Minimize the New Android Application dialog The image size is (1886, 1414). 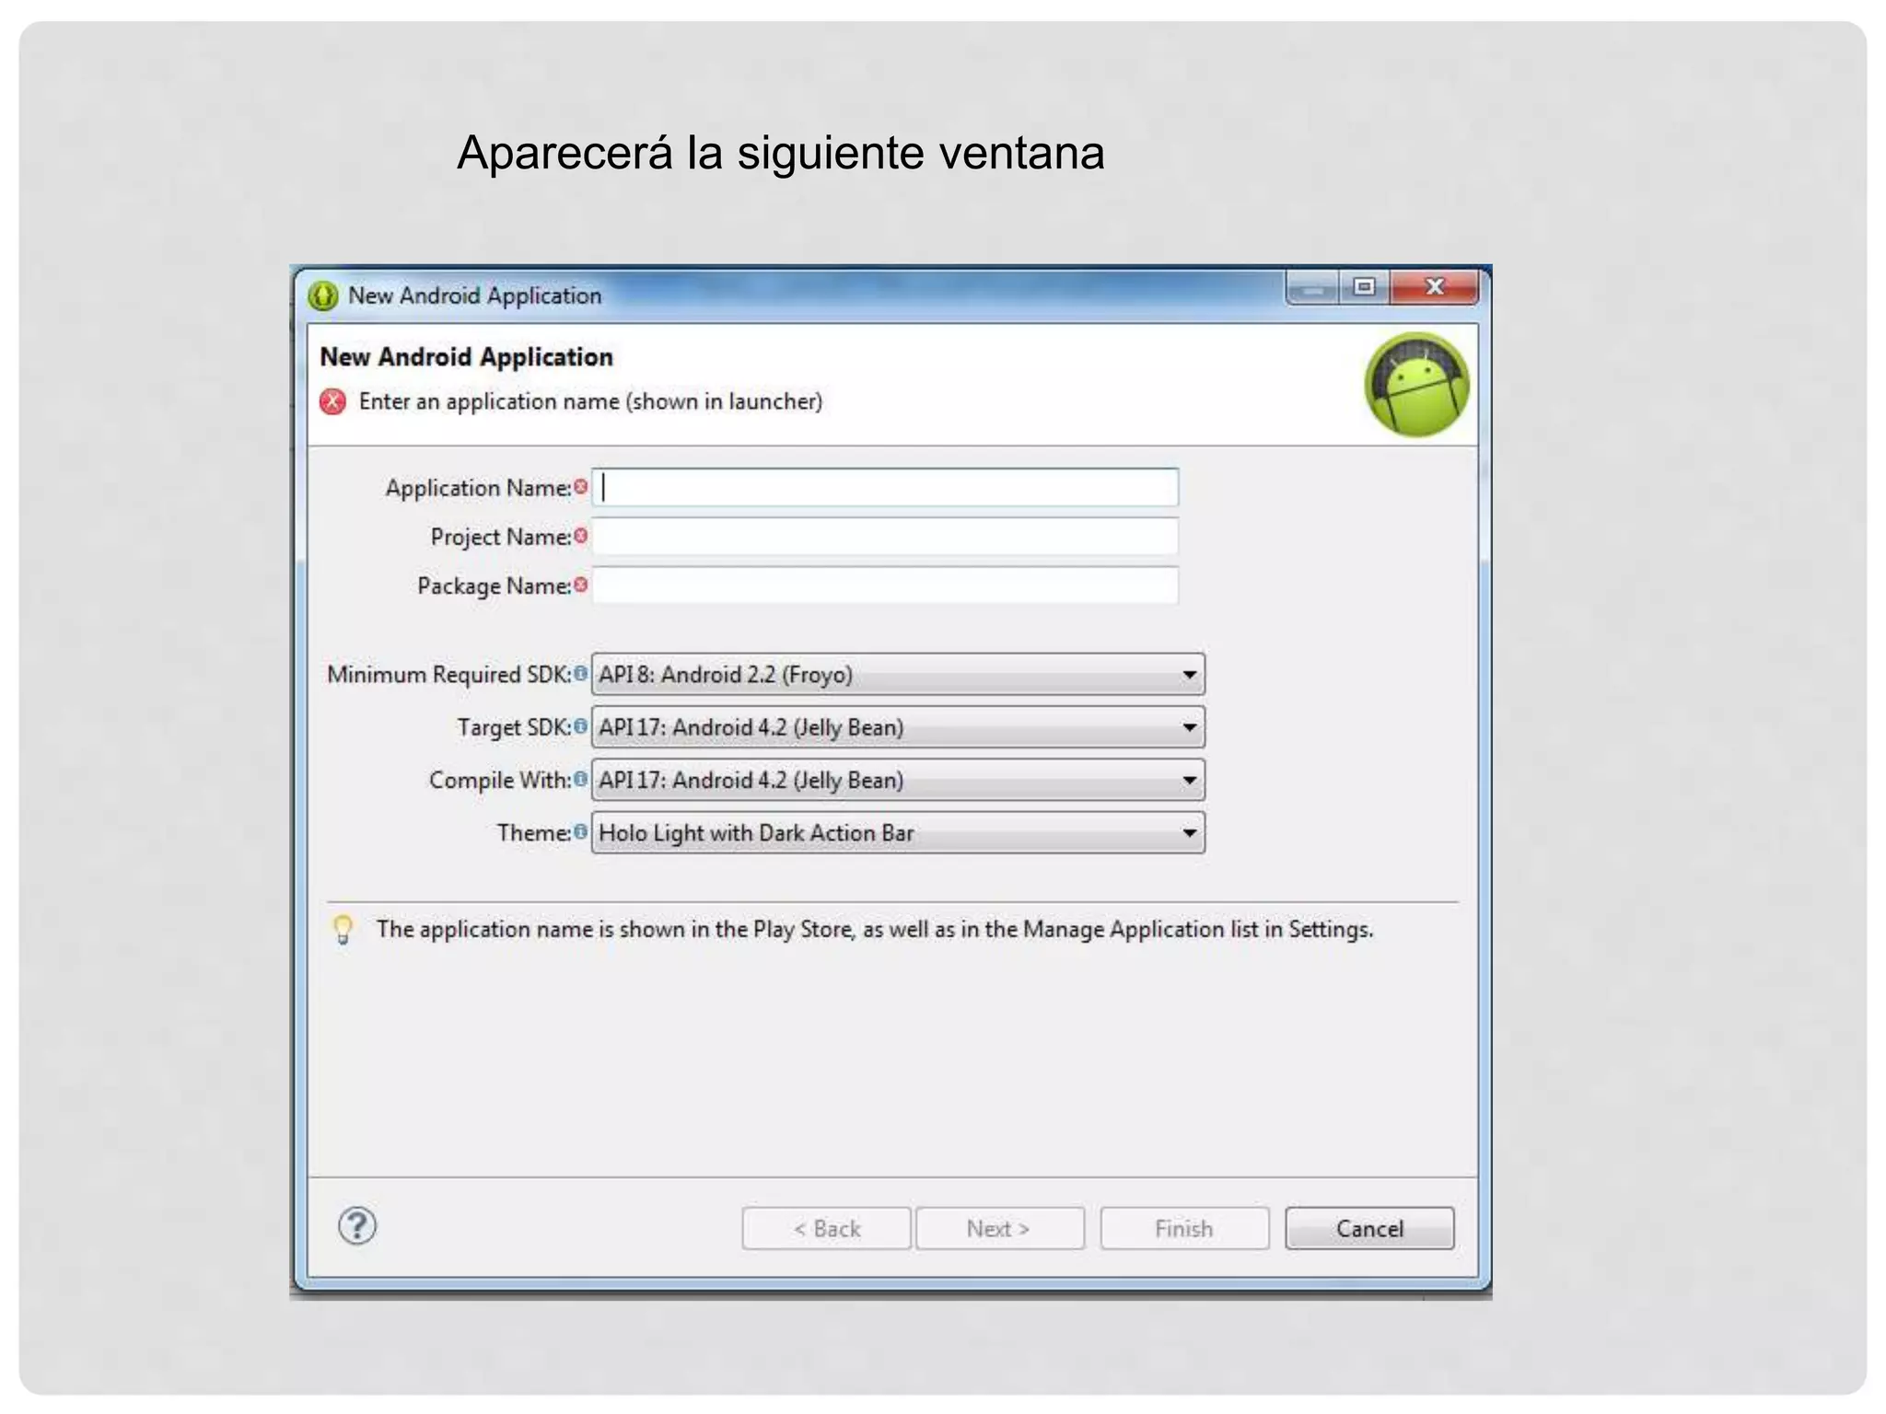1313,287
